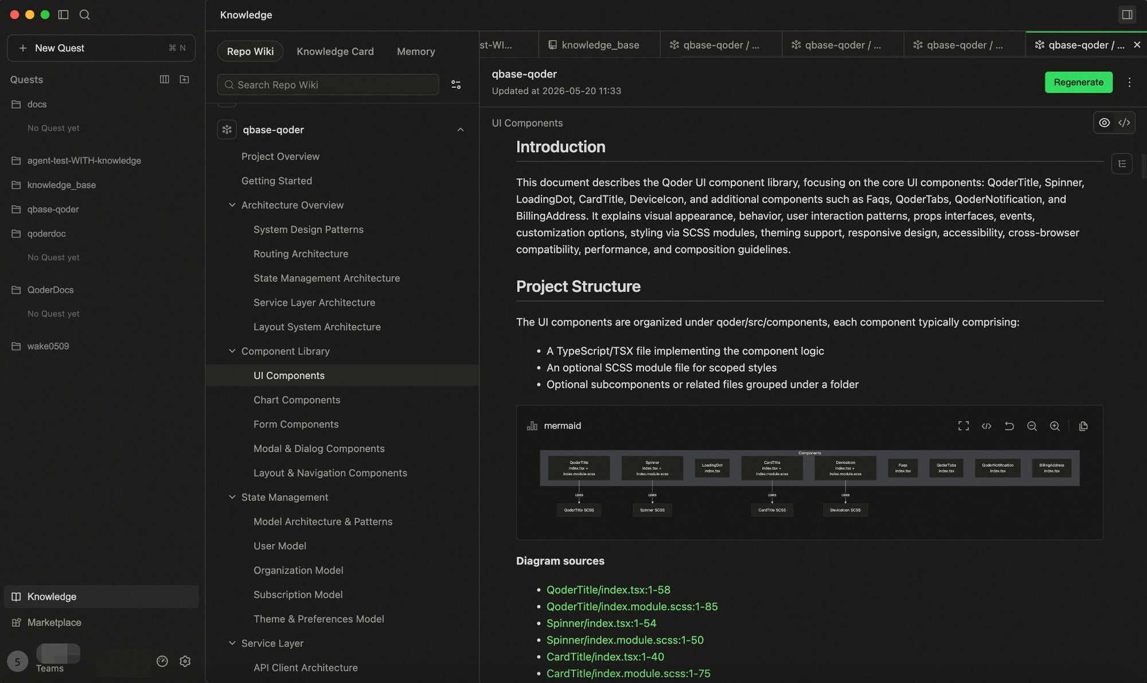Switch to preview mode eye icon

(1104, 123)
